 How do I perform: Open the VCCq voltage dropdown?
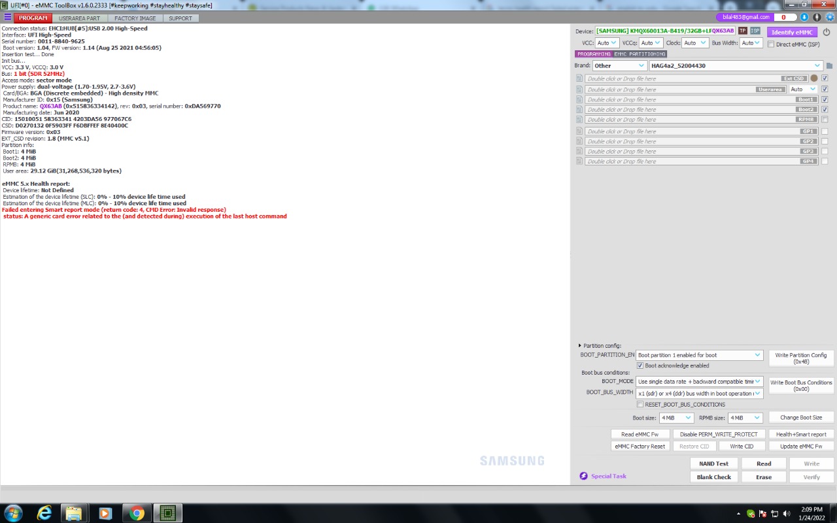pos(651,43)
